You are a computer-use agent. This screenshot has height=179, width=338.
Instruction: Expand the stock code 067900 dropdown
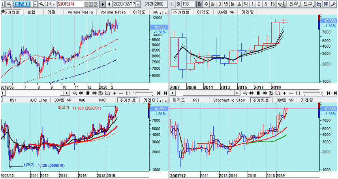(35, 4)
